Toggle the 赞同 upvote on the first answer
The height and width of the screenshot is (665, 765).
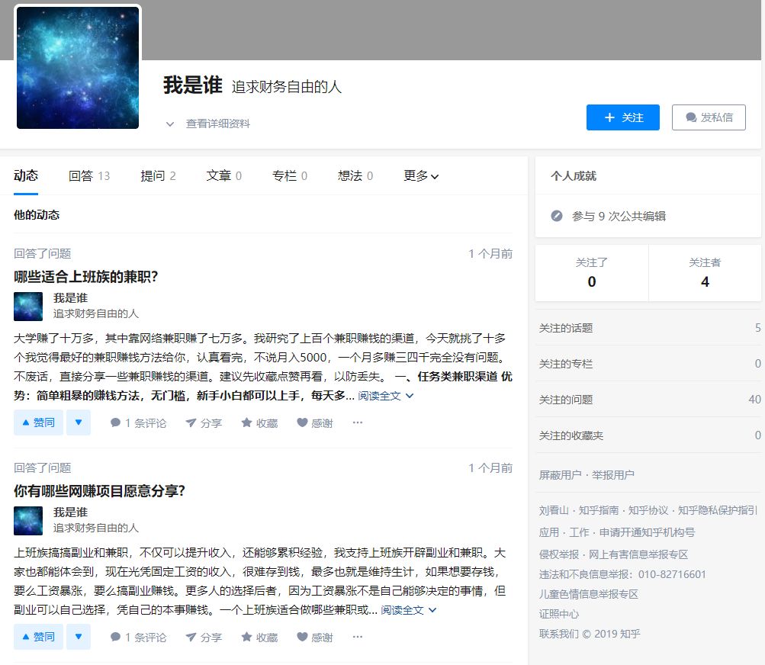(x=37, y=422)
